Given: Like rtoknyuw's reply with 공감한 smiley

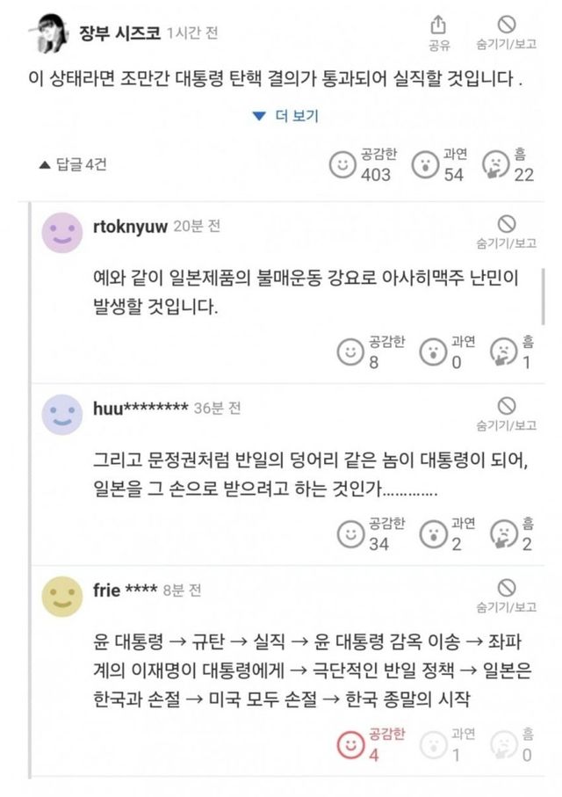Looking at the screenshot, I should 350,351.
